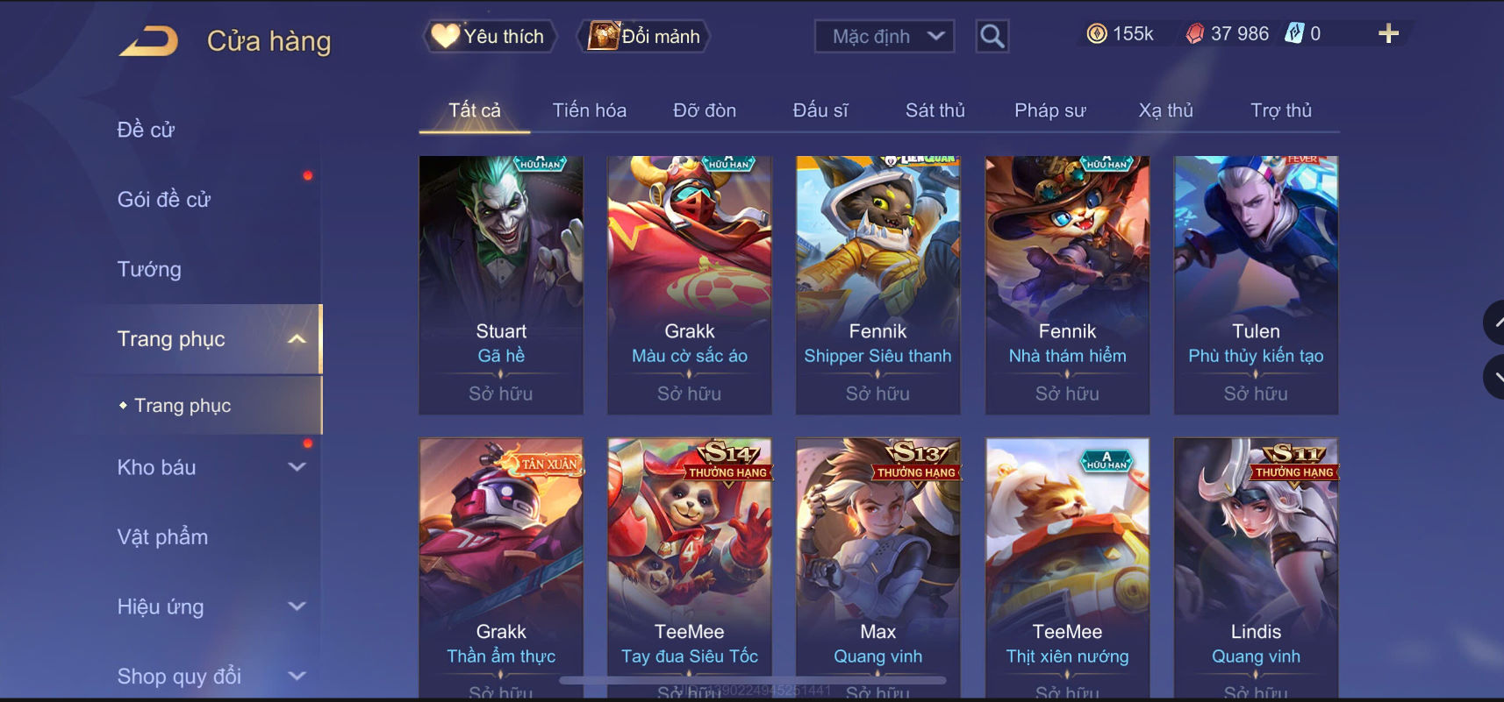Open the Mặc định sort dropdown
The height and width of the screenshot is (702, 1504).
coord(884,37)
